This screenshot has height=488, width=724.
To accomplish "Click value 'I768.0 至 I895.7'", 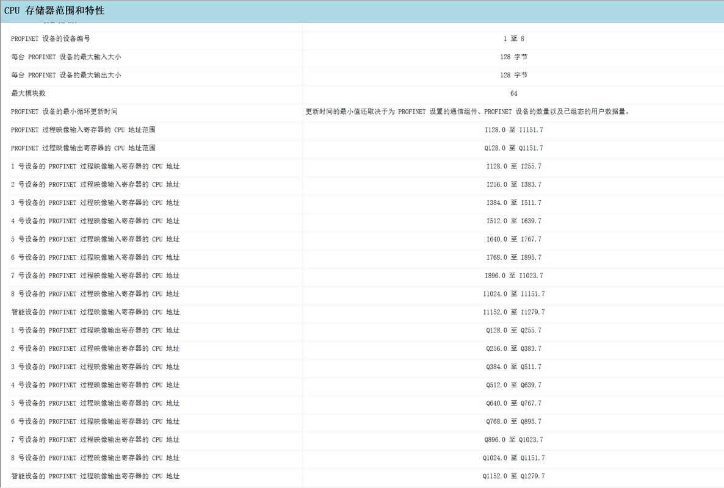I will tap(514, 257).
